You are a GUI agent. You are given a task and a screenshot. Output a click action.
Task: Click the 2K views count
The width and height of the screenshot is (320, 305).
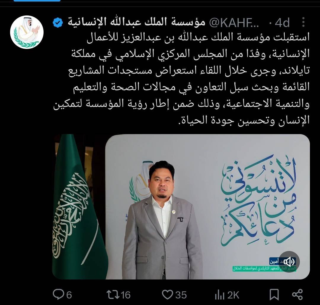[233, 295]
